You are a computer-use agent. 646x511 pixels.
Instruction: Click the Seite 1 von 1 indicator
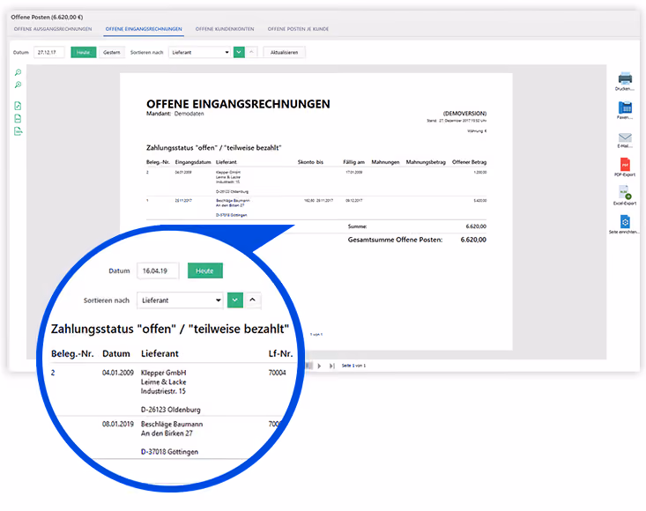[x=353, y=366]
